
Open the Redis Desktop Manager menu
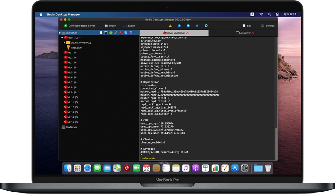[x=64, y=14]
